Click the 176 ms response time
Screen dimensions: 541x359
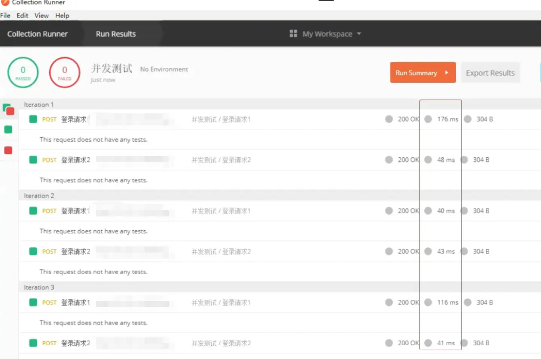pos(448,119)
